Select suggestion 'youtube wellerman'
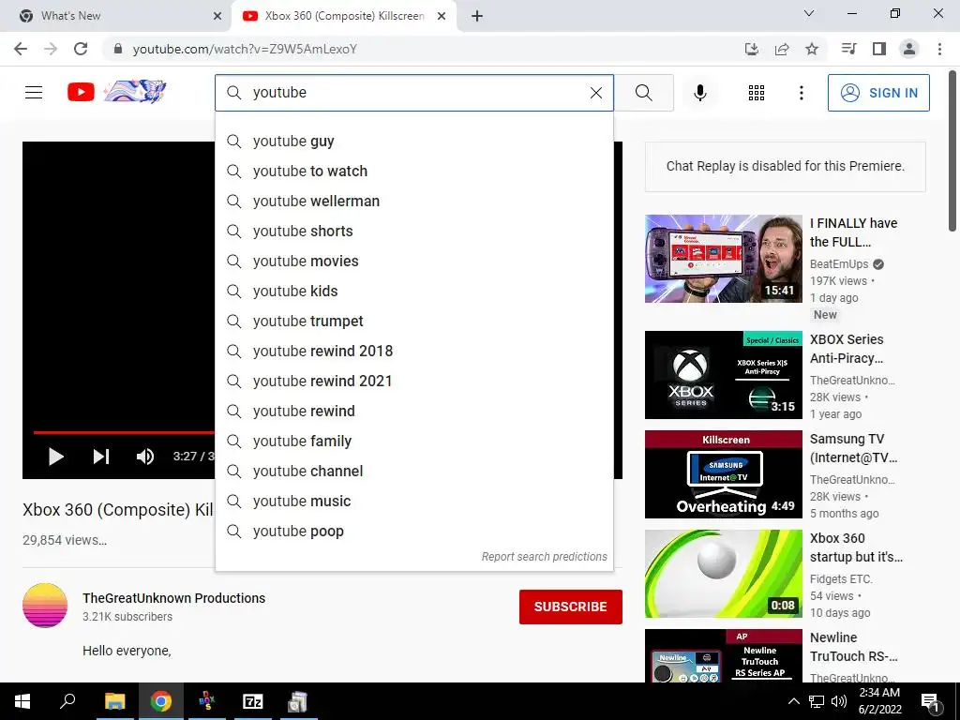The height and width of the screenshot is (720, 960). pyautogui.click(x=413, y=201)
